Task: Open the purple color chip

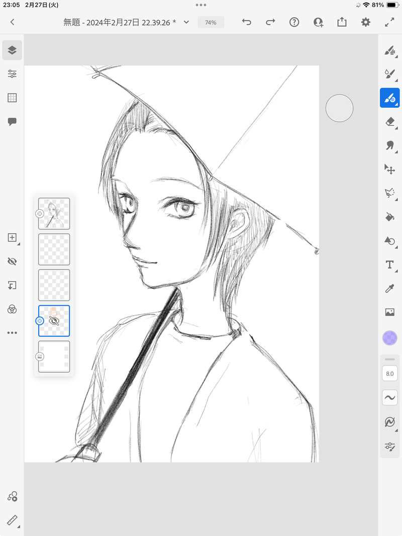Action: (390, 338)
